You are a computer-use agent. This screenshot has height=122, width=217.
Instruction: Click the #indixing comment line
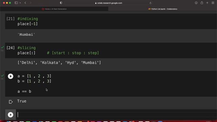[28, 19]
